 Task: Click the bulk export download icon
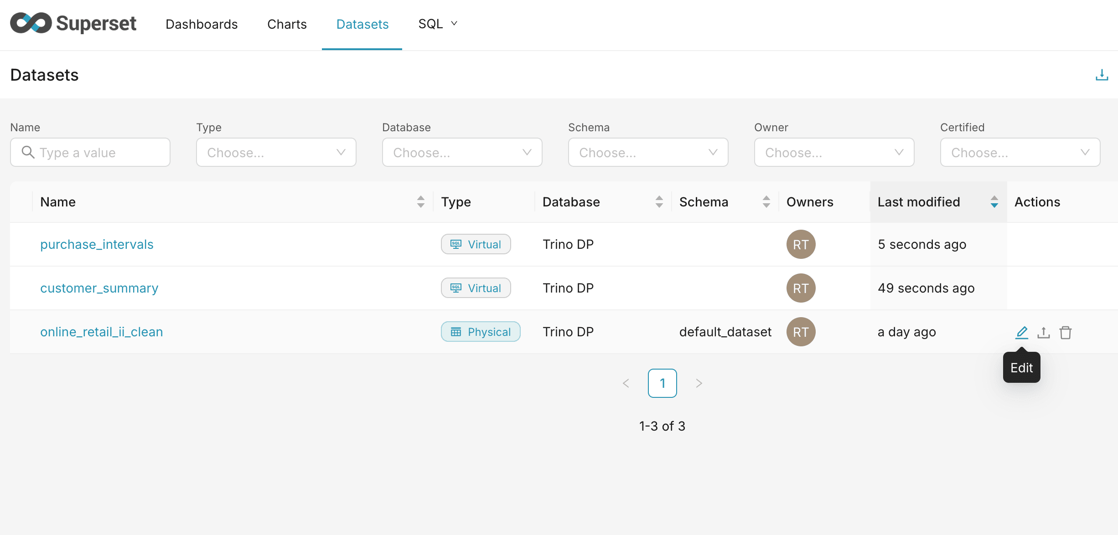click(x=1102, y=75)
